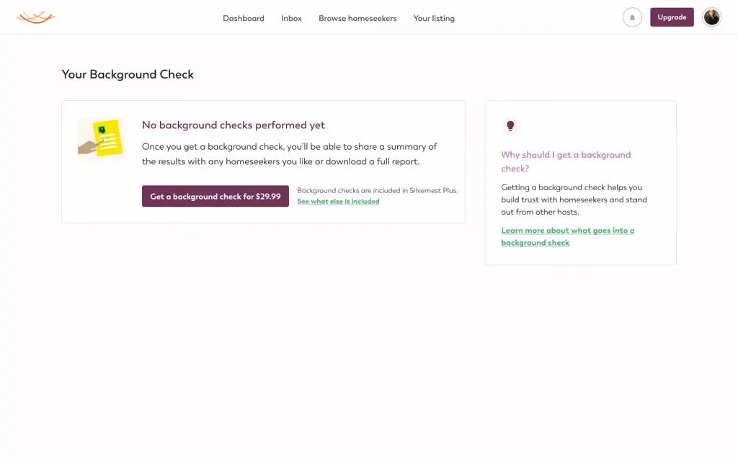Click the background check document illustration
The width and height of the screenshot is (738, 461).
coord(107,138)
